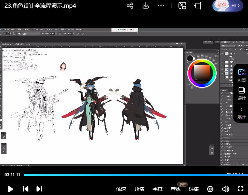The width and height of the screenshot is (248, 195).
Task: Download the video using the download icon
Action: tap(146, 6)
